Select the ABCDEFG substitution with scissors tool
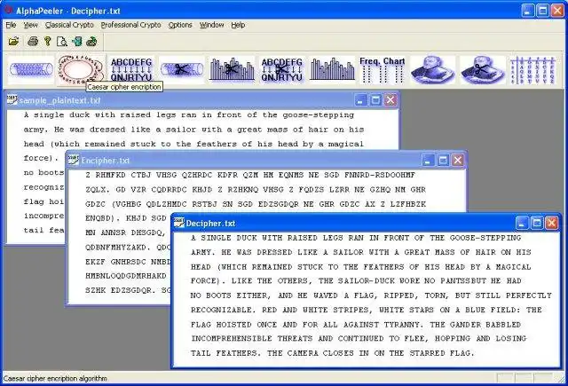The image size is (568, 386). (x=282, y=69)
